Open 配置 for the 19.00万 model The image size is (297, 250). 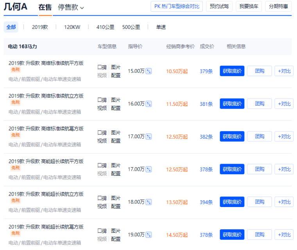(116, 239)
